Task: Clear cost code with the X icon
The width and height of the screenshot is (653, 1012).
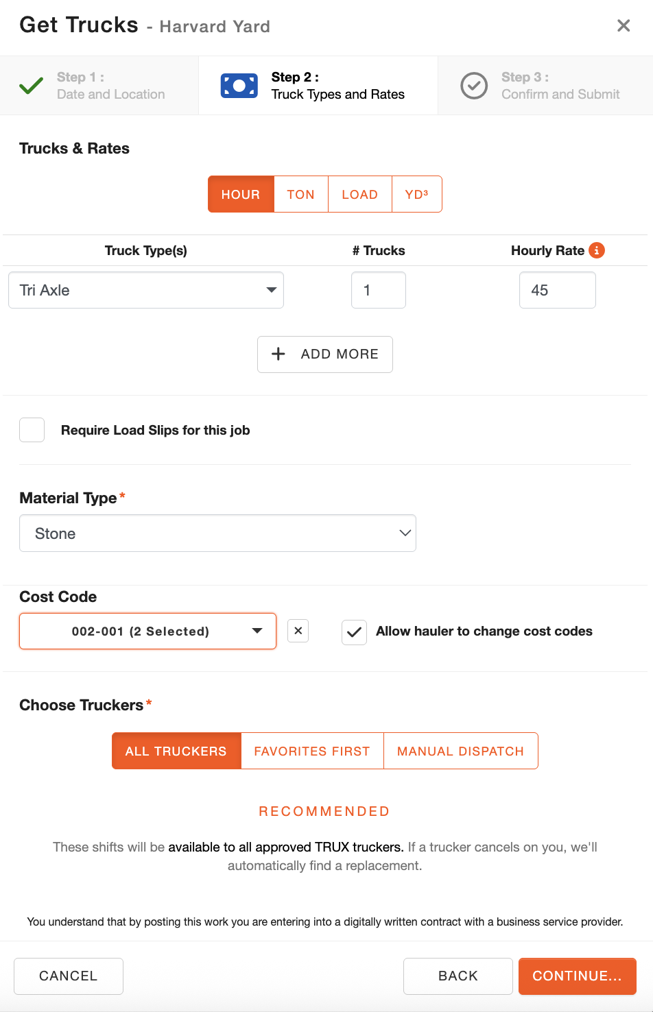Action: pyautogui.click(x=298, y=631)
